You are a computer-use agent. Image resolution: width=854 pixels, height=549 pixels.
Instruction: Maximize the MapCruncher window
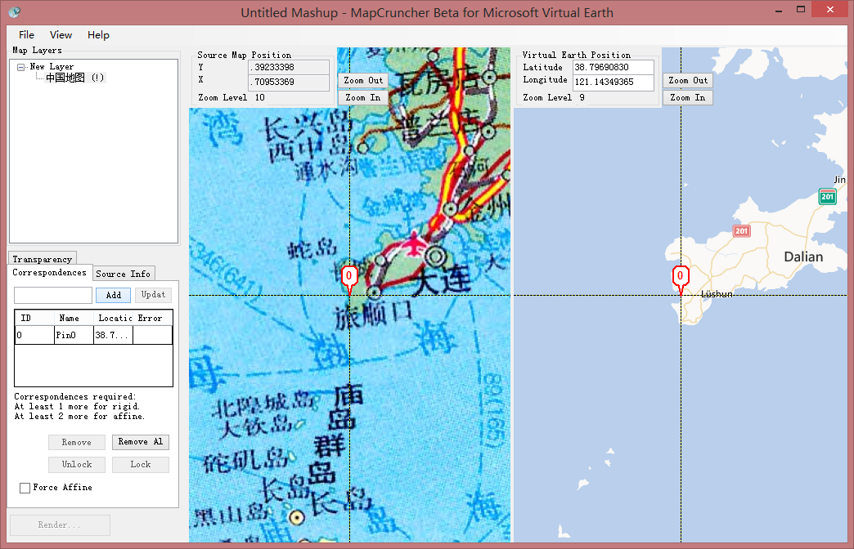click(801, 9)
